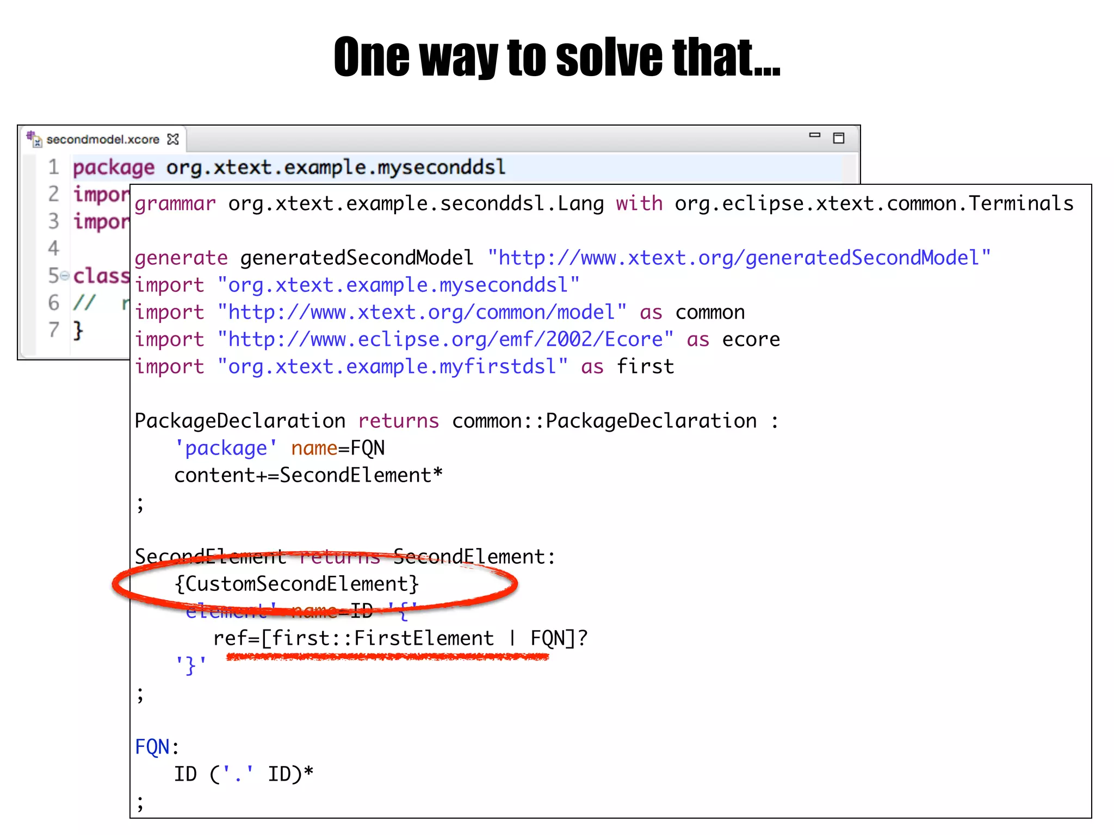The image size is (1114, 835).
Task: Click the eclipse.org Ecore URL string
Action: coord(445,339)
